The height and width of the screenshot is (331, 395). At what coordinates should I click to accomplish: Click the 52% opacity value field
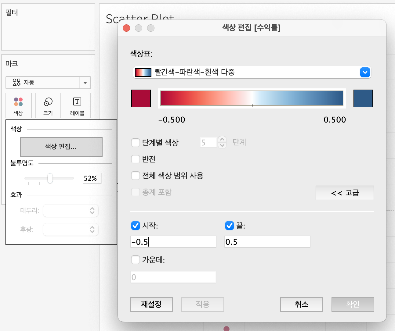[92, 178]
